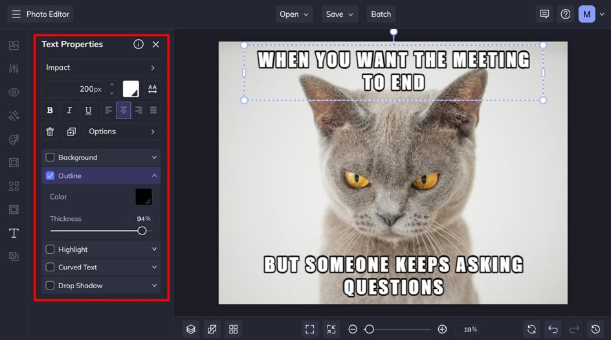Close the Text Properties panel
This screenshot has height=340, width=611.
point(156,45)
